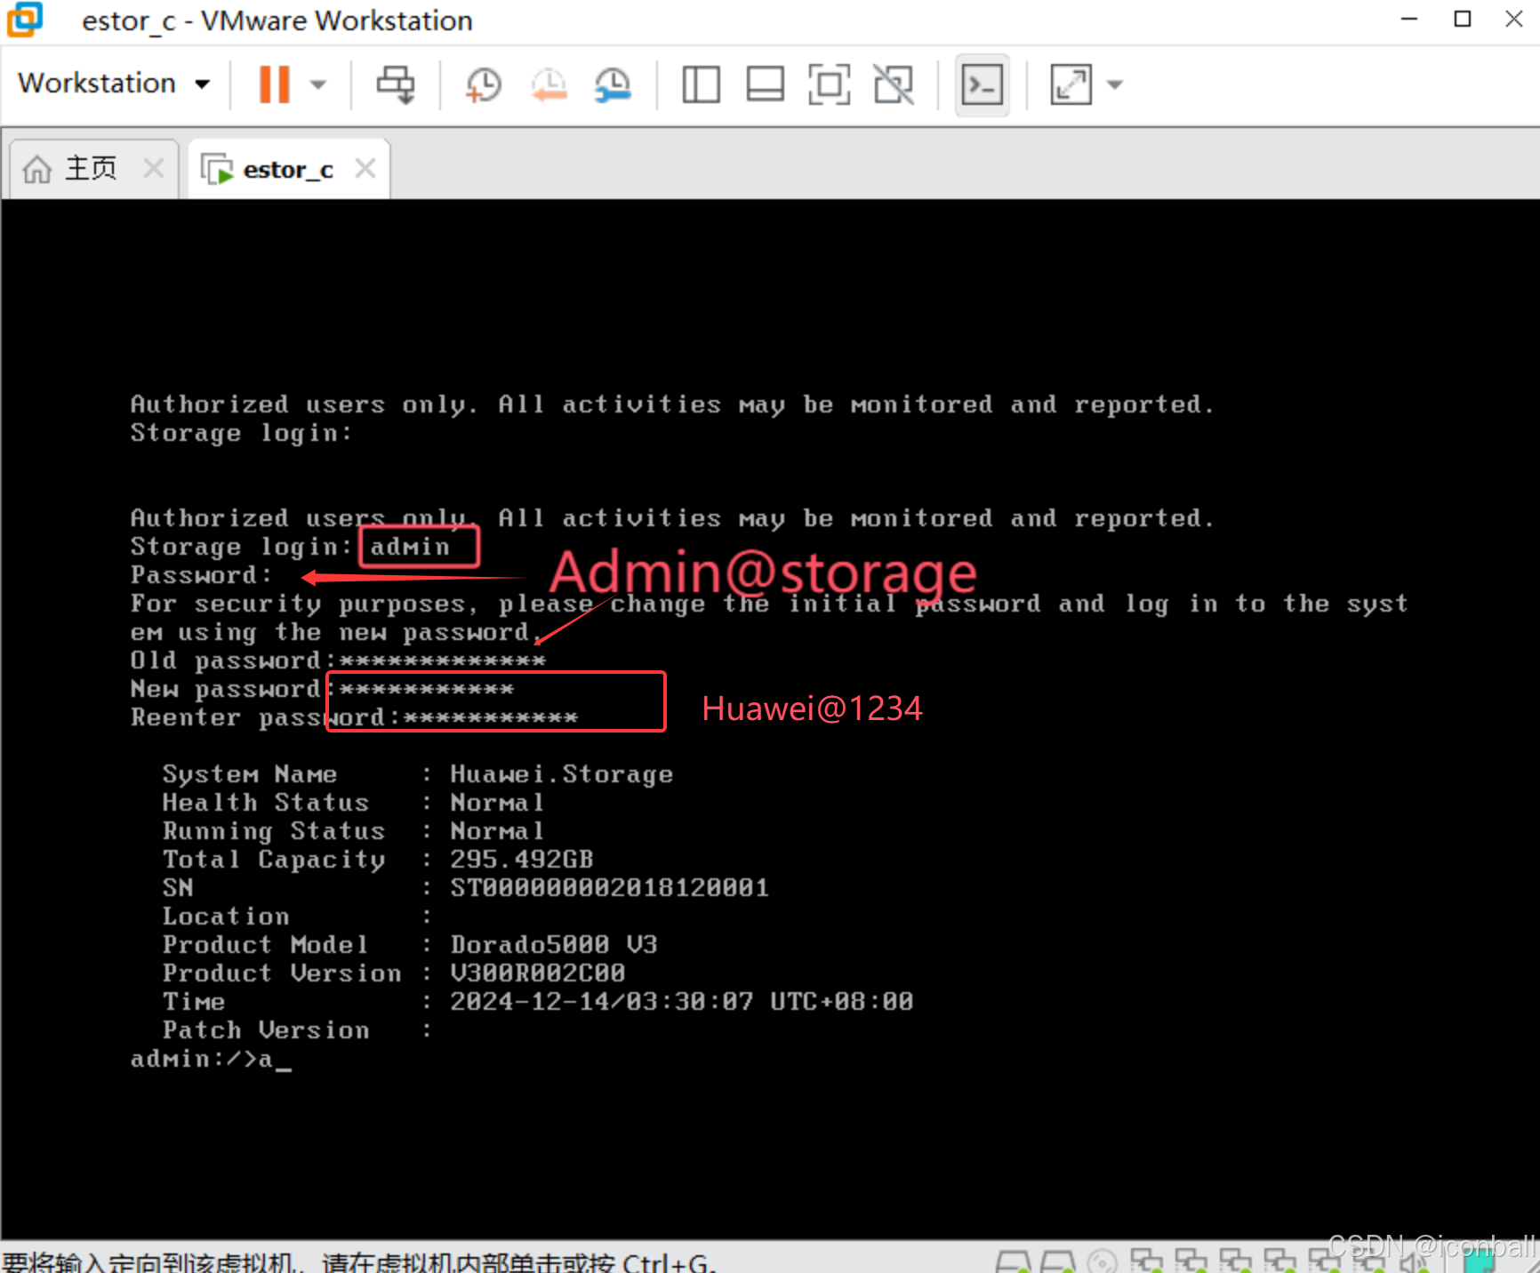This screenshot has height=1273, width=1540.
Task: Toggle the console view button
Action: point(983,84)
